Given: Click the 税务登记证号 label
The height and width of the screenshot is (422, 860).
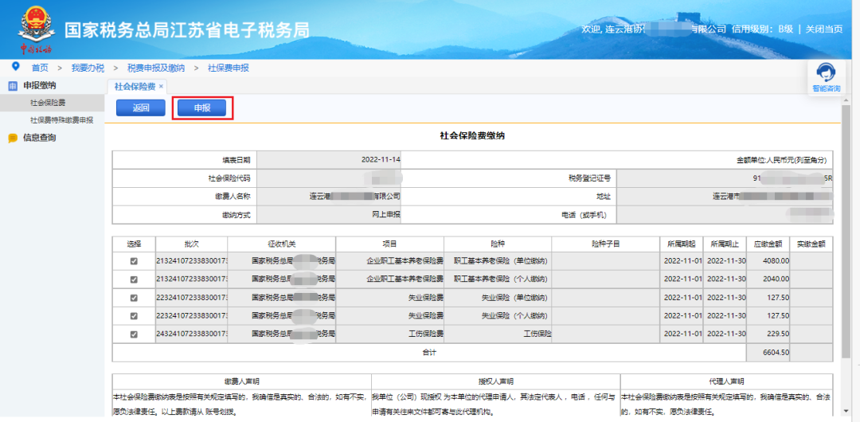Looking at the screenshot, I should click(589, 178).
